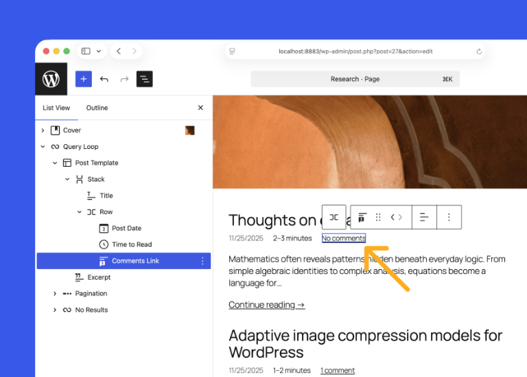Open text alignment option in block toolbar
Viewport: 527px width, 377px height.
pos(424,217)
